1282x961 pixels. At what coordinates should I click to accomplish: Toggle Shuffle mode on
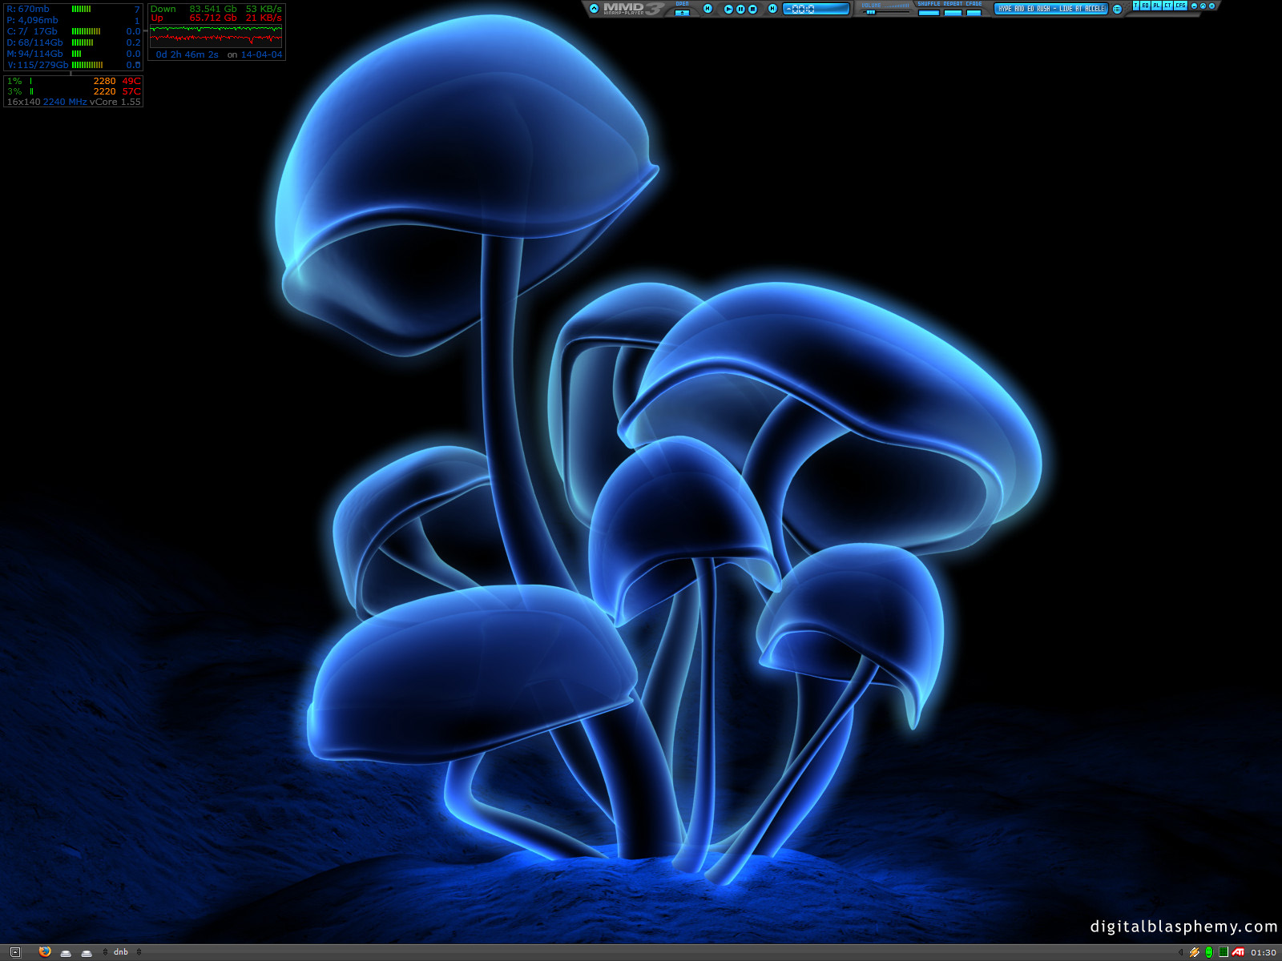click(929, 12)
